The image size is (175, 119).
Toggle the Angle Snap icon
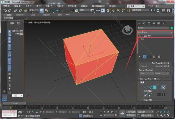click(x=113, y=11)
